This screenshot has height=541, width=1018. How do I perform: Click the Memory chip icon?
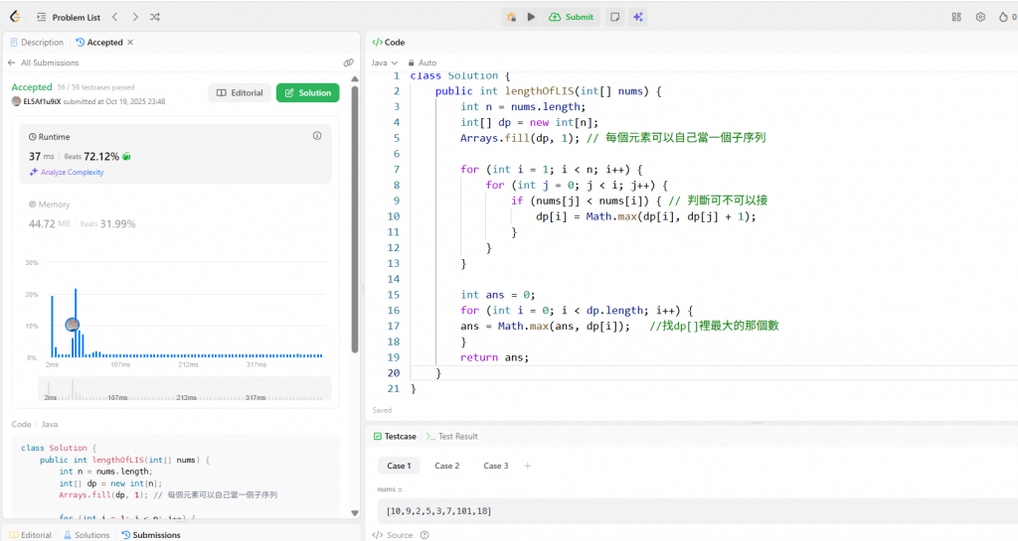pyautogui.click(x=33, y=204)
